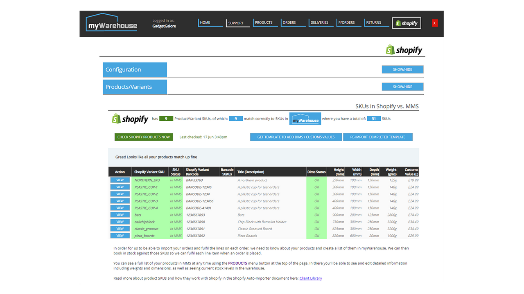View the PLASTIC_CUP-1 product row

[x=120, y=187]
